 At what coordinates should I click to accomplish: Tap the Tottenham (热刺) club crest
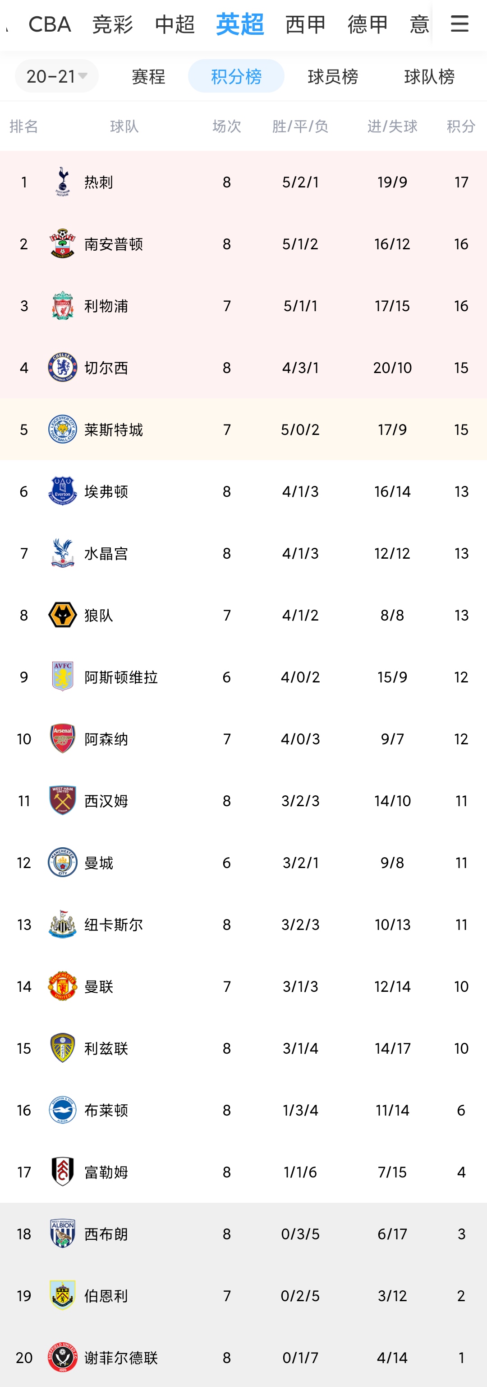click(62, 182)
